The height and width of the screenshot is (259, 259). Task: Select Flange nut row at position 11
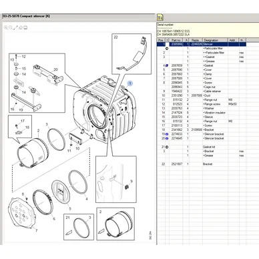click(202, 99)
